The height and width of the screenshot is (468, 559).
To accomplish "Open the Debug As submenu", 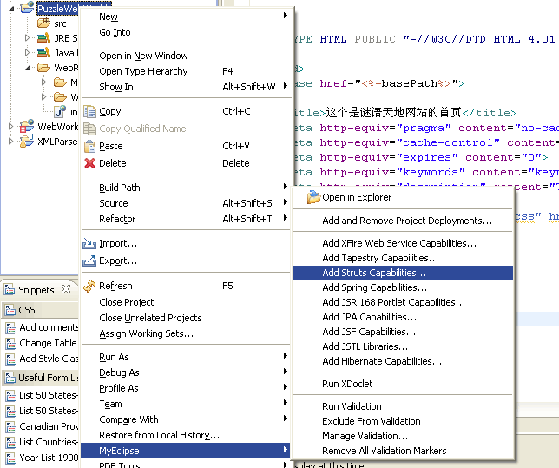I will pos(186,372).
